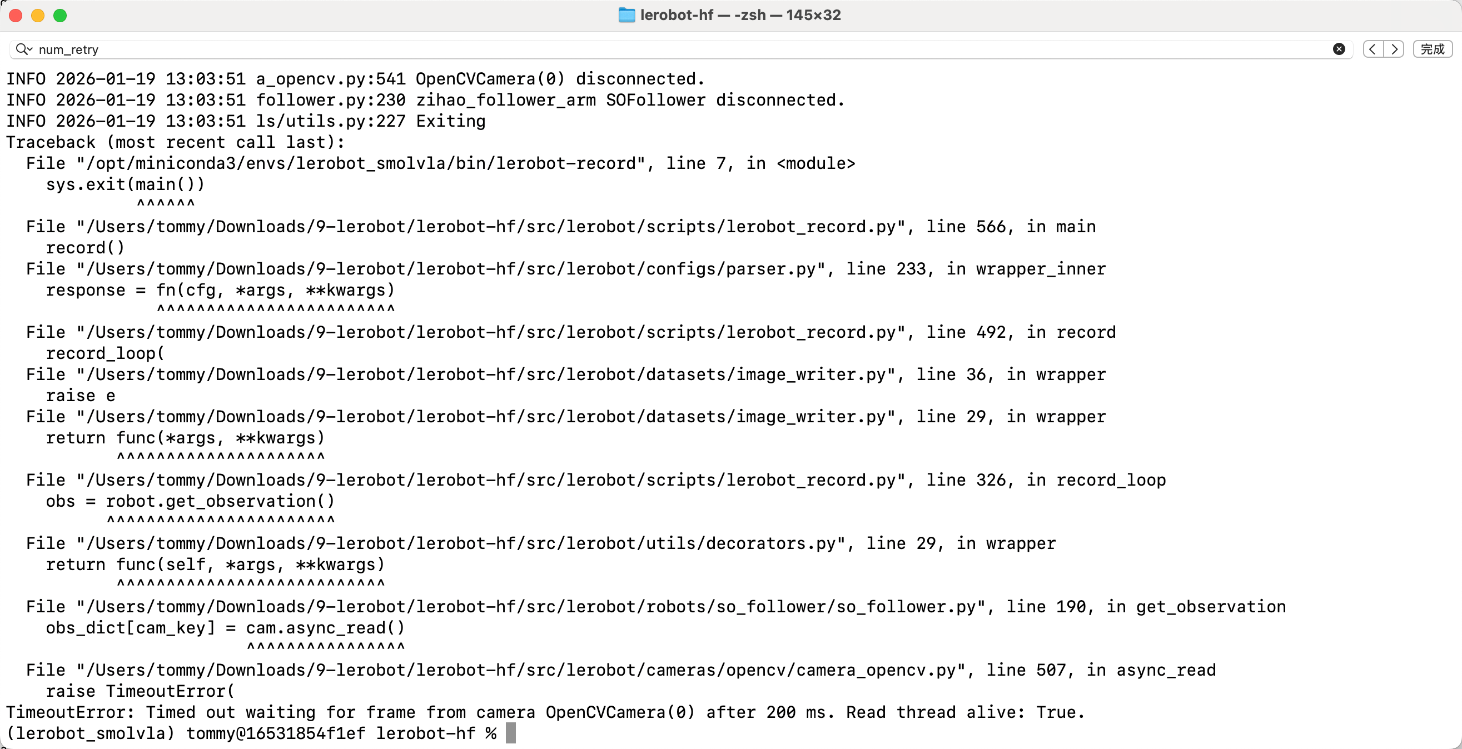Click the "record_loop(" code line
Screen dimensions: 1462x749
pyautogui.click(x=105, y=353)
